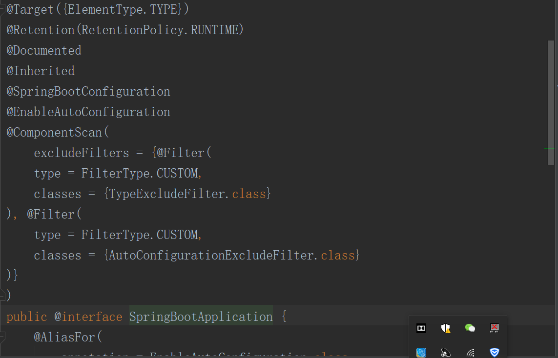Viewport: 558px width, 358px height.
Task: Click the @Documented annotation
Action: [x=44, y=51]
